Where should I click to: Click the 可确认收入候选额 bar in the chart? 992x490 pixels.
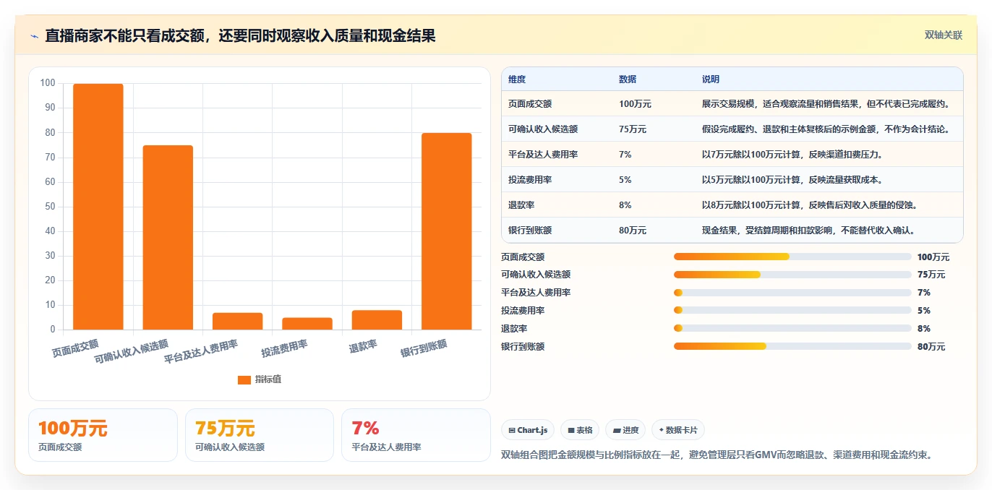(168, 238)
